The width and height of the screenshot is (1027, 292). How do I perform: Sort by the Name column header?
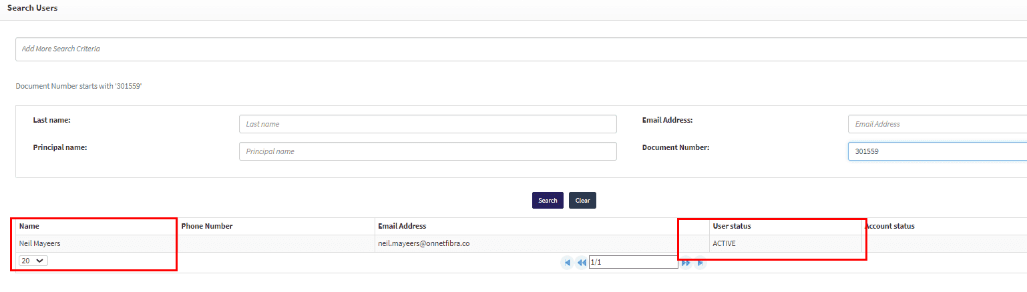tap(29, 226)
